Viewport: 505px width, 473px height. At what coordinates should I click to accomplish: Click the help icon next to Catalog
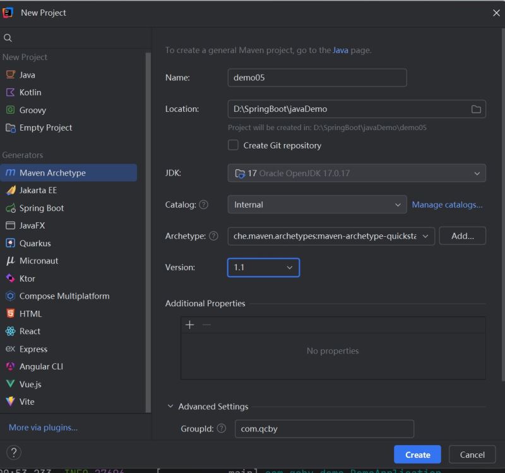pyautogui.click(x=203, y=205)
